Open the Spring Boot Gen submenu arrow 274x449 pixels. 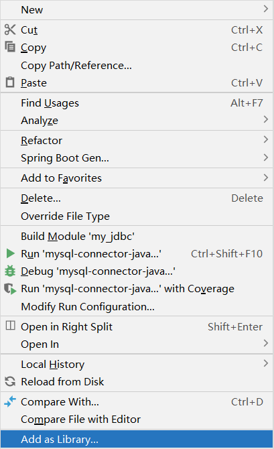(x=266, y=157)
